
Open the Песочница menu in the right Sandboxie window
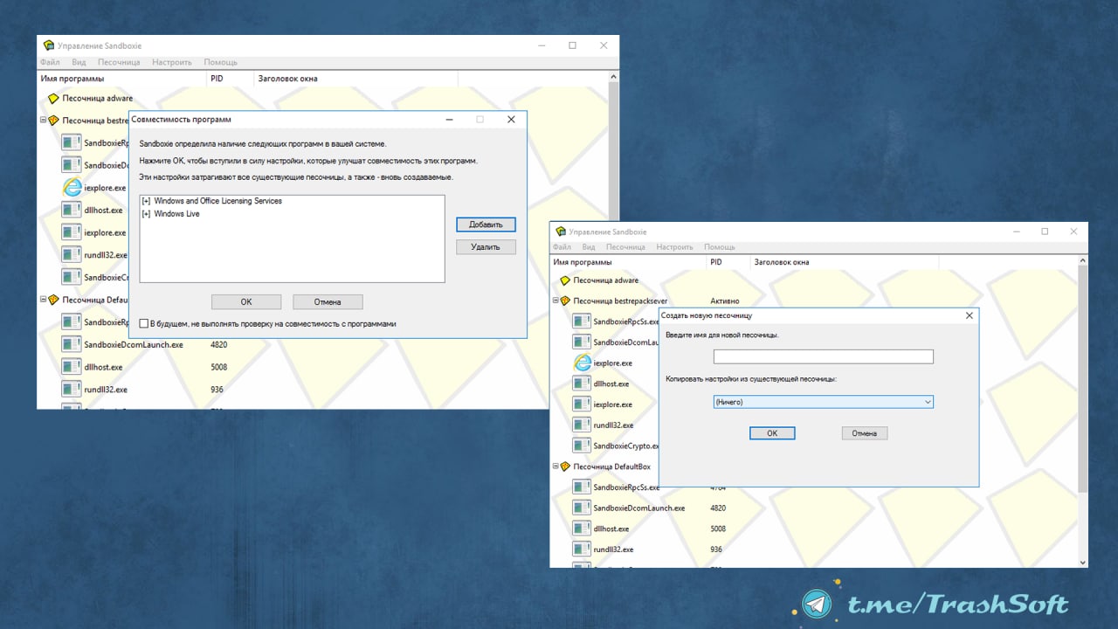coord(625,247)
